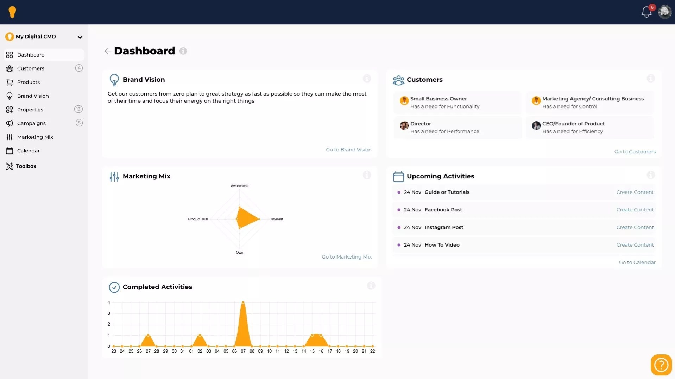Click the Go to Calendar link
The height and width of the screenshot is (379, 675).
pos(637,262)
